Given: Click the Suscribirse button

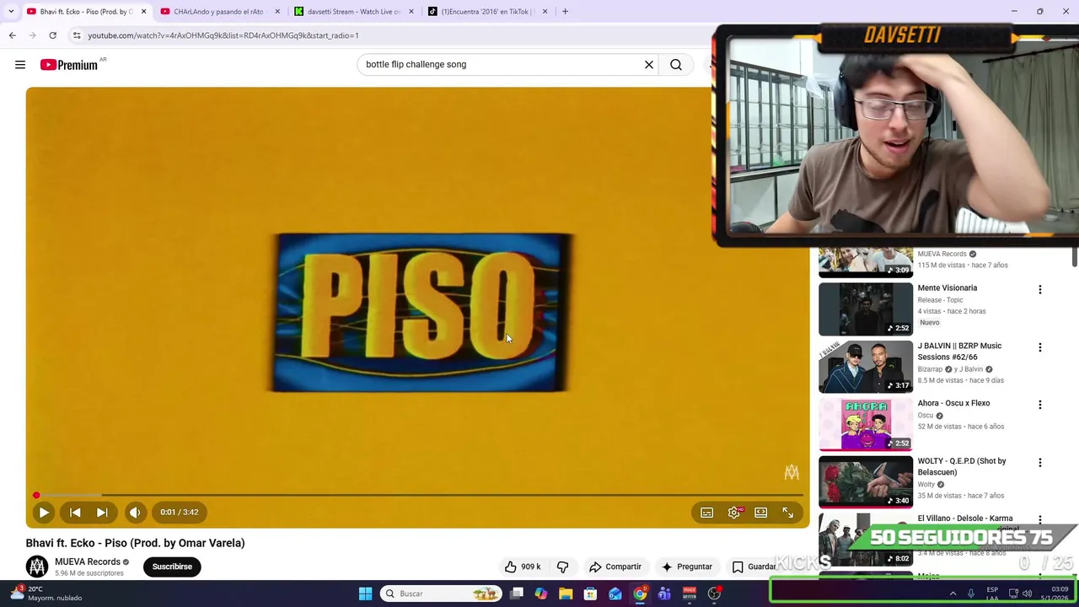Looking at the screenshot, I should 172,567.
